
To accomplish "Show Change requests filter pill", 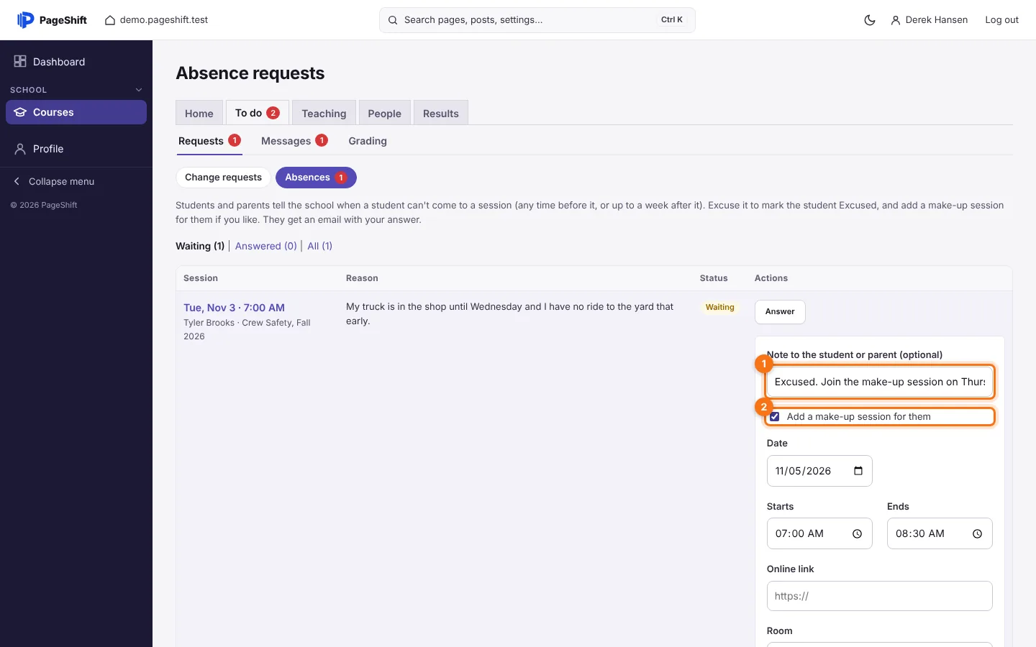I will click(223, 178).
